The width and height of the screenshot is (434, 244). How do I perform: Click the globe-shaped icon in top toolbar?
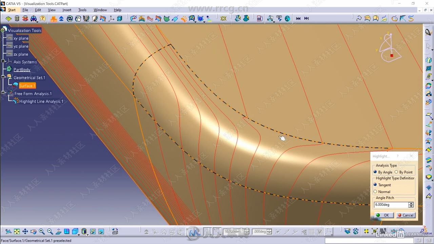point(288,18)
